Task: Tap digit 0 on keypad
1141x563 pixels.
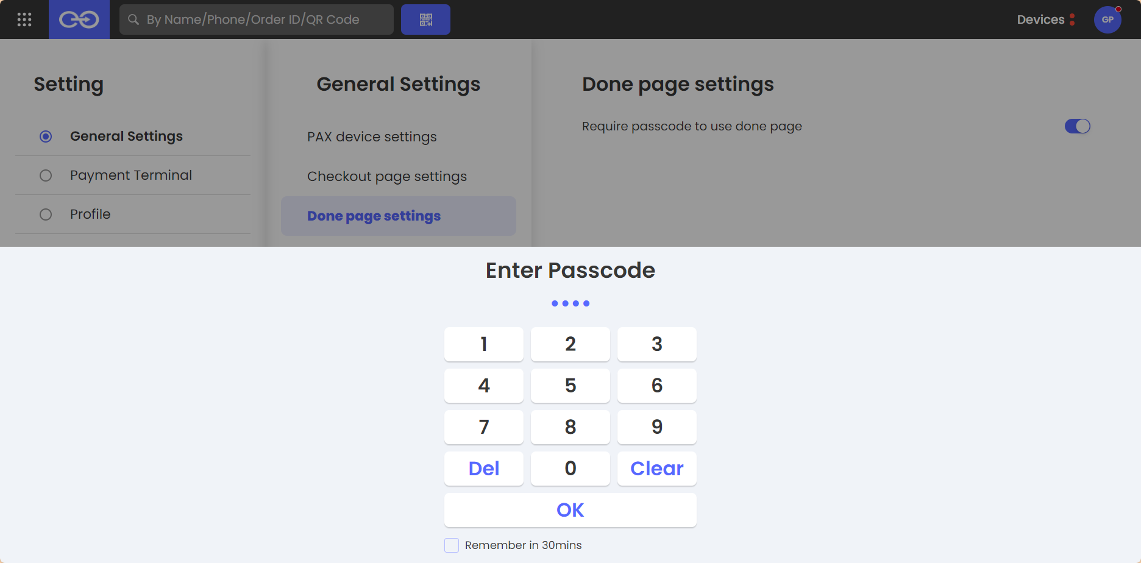Action: [x=570, y=469]
